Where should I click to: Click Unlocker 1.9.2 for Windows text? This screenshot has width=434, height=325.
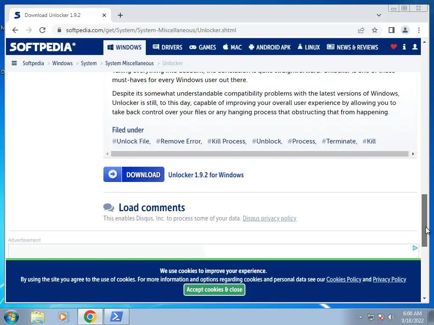point(206,175)
